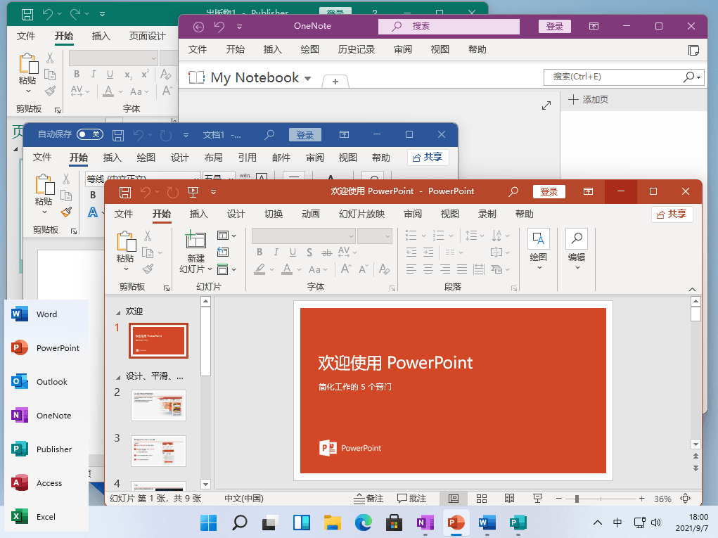Toggle Comments pane in PowerPoint status bar

pyautogui.click(x=411, y=498)
